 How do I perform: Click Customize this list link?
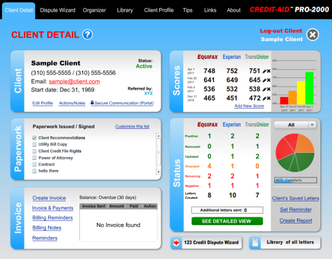click(132, 126)
